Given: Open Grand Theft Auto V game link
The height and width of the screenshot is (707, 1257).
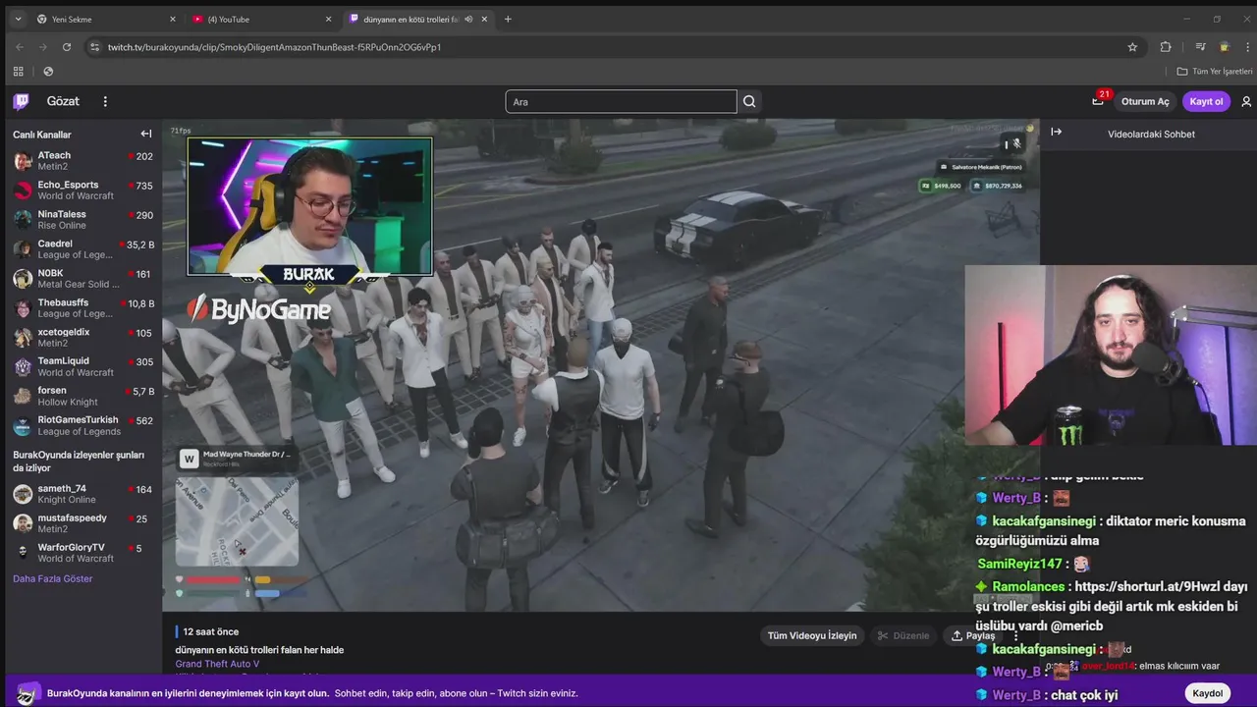Looking at the screenshot, I should (217, 664).
